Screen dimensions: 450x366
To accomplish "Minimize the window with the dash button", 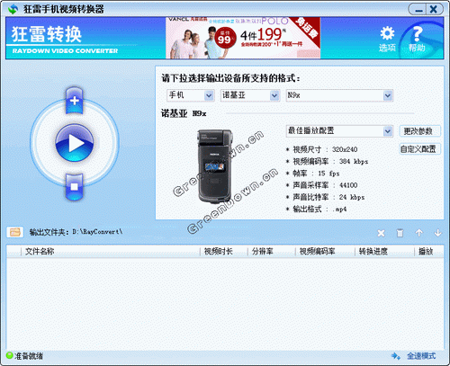I will coord(418,10).
